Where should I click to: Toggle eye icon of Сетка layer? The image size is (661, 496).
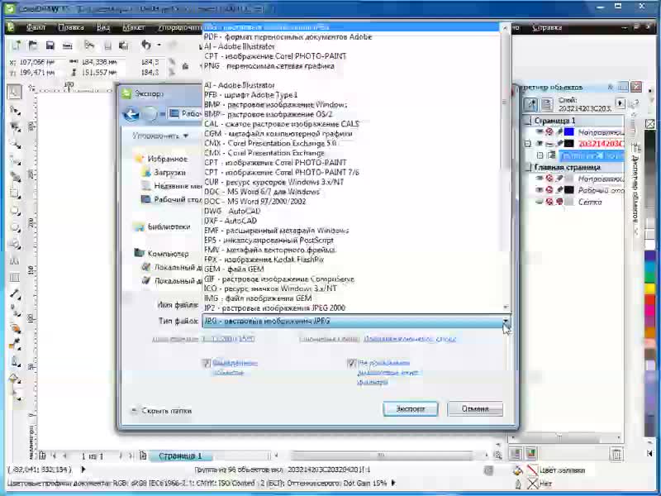click(540, 202)
